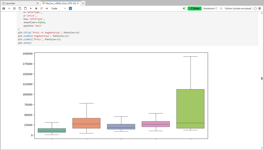Viewport: 264px width, 150px height.
Task: Close the Launcher tab
Action: click(38, 3)
